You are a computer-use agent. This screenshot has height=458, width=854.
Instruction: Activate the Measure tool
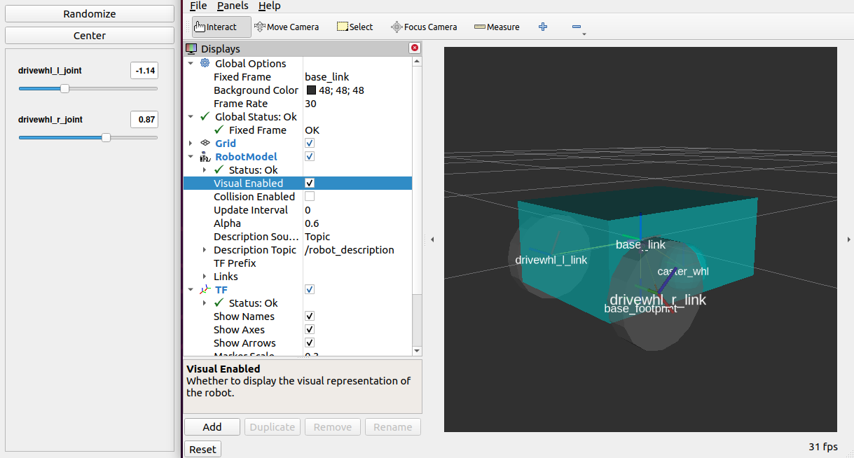click(497, 27)
